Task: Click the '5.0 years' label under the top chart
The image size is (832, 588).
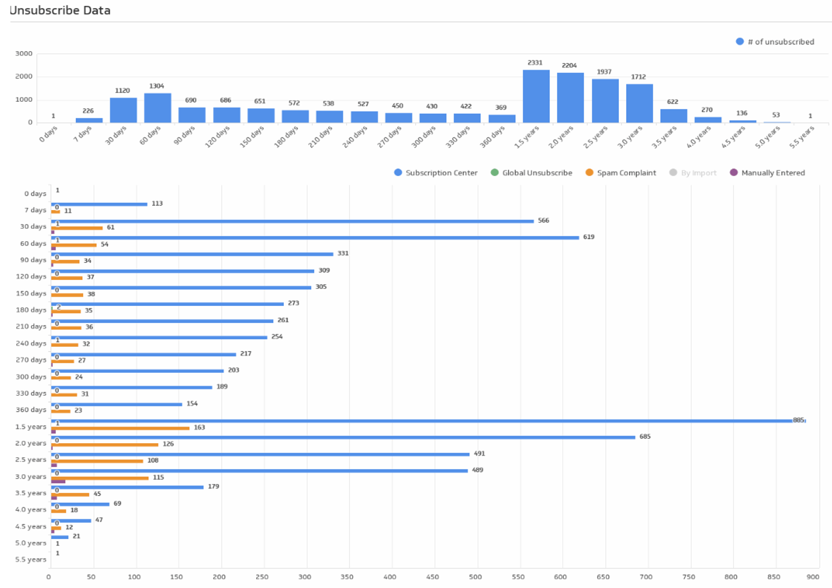Action: click(x=769, y=137)
